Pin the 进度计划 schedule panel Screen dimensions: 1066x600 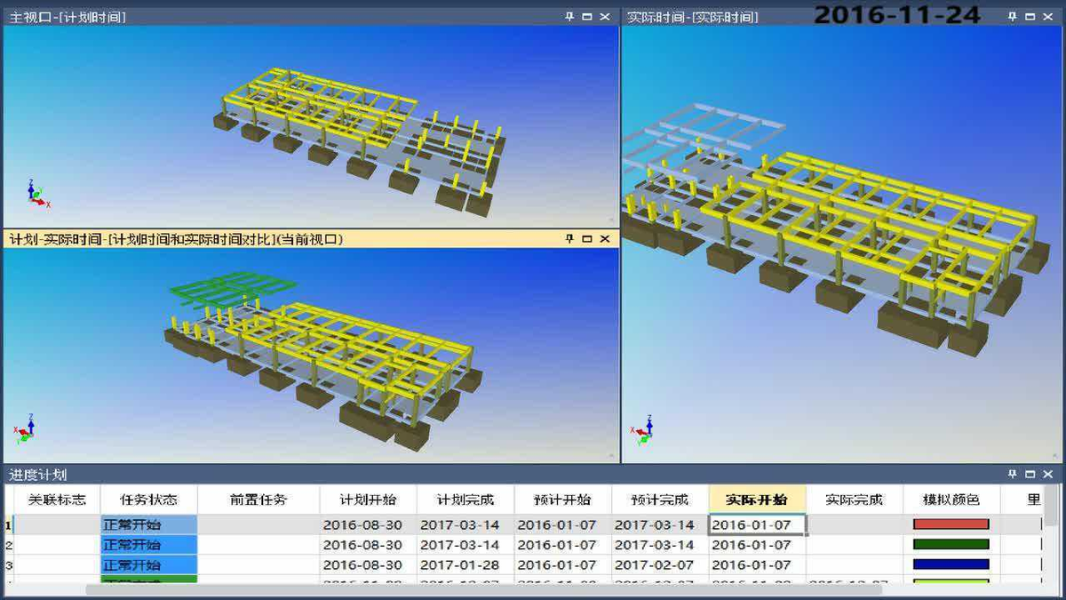(1012, 475)
